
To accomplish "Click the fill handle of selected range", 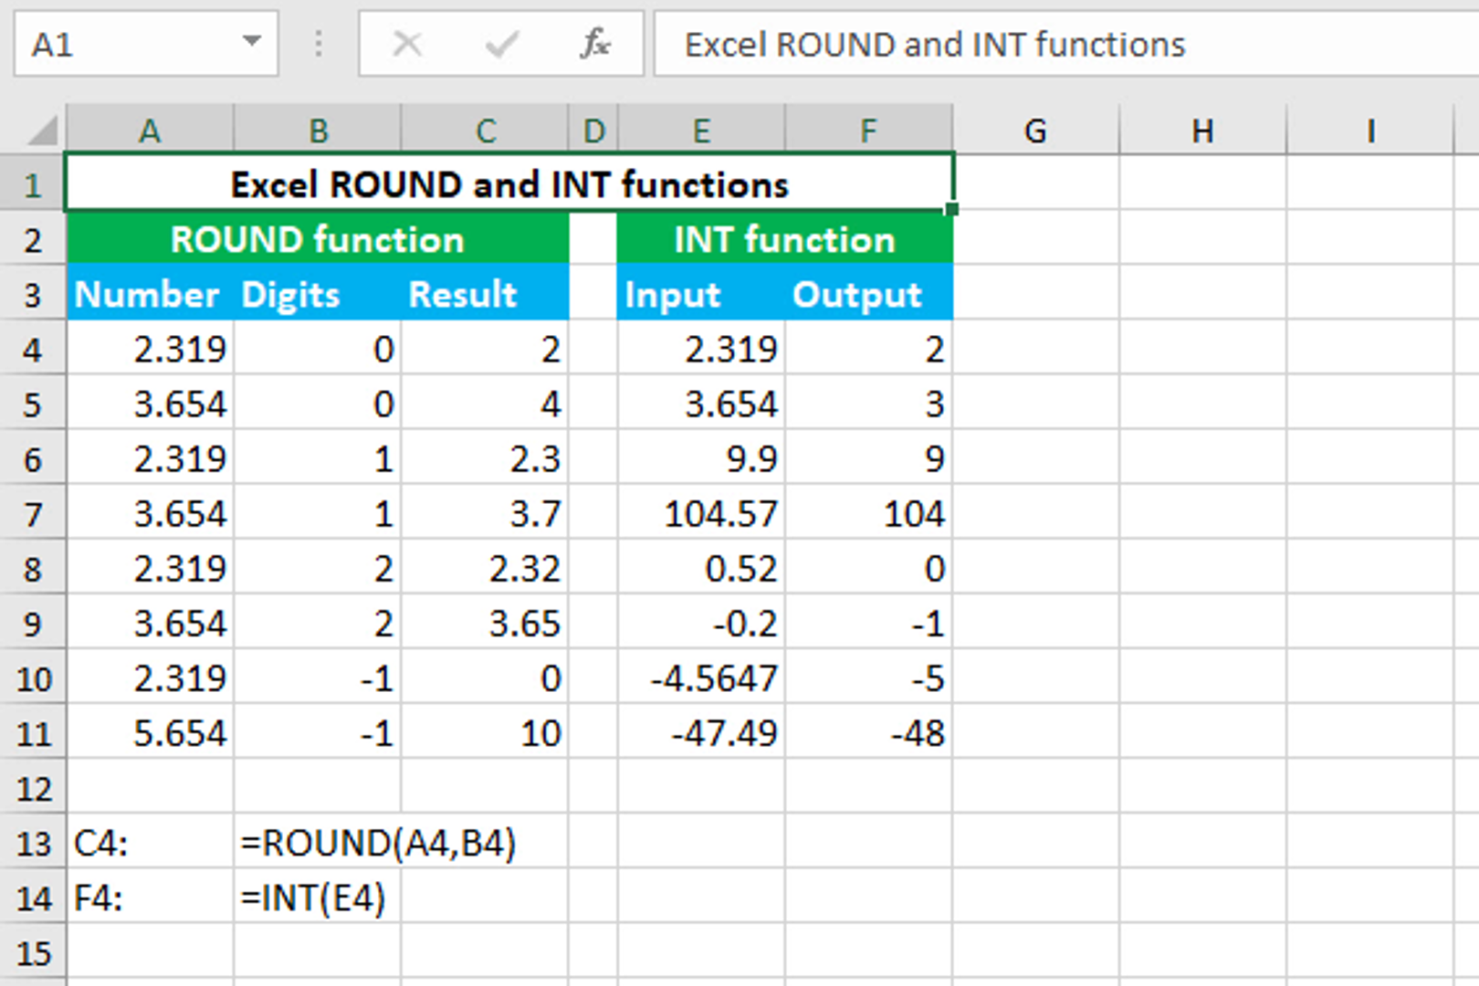I will [952, 209].
